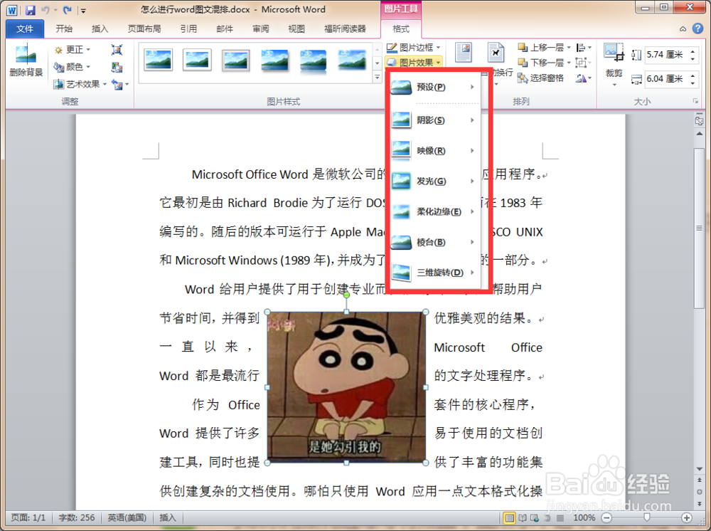This screenshot has width=711, height=531.
Task: Switch to the 引用 references tab
Action: pos(188,28)
